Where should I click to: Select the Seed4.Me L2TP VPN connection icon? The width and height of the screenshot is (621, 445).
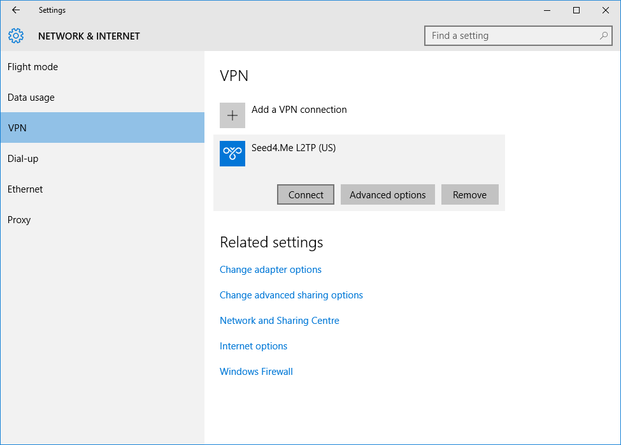pyautogui.click(x=232, y=154)
